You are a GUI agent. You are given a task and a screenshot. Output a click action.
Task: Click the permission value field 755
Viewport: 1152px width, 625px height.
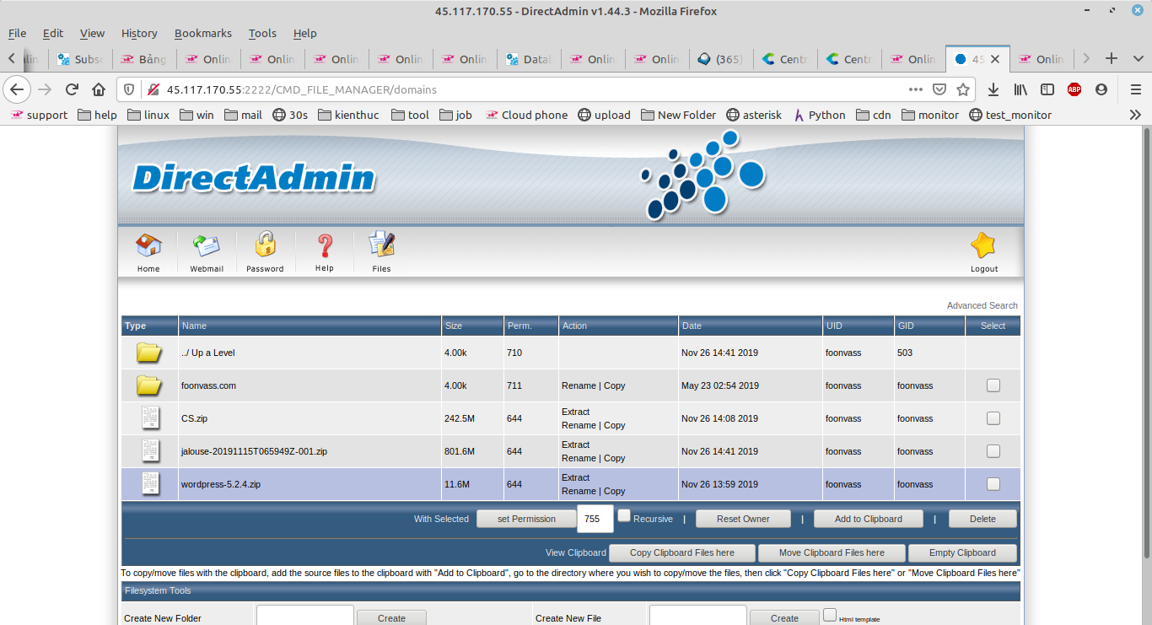click(x=595, y=519)
